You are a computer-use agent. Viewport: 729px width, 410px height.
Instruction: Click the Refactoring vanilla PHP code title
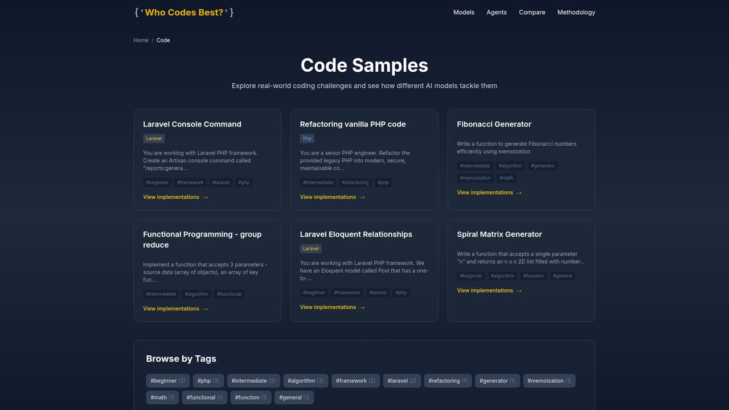[x=353, y=124]
